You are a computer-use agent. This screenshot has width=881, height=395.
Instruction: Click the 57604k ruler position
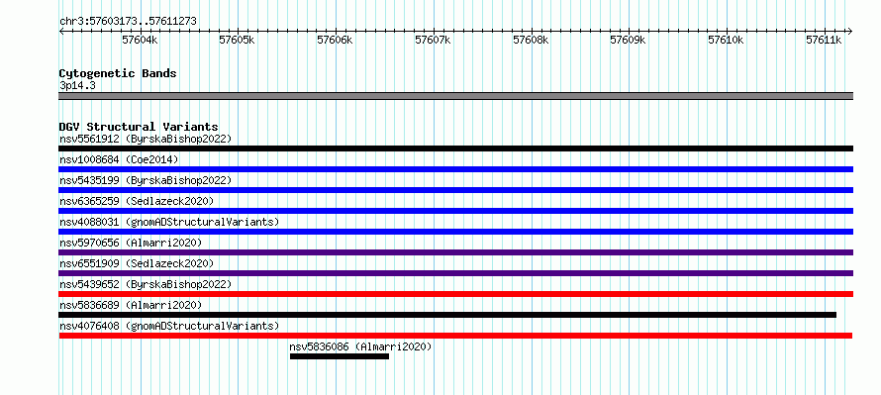[140, 40]
